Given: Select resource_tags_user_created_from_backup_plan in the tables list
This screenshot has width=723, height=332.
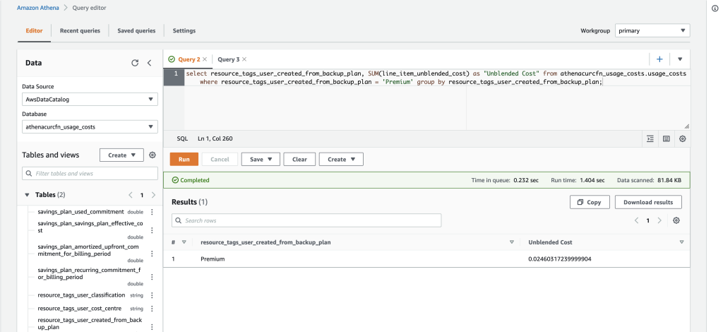Looking at the screenshot, I should (90, 324).
